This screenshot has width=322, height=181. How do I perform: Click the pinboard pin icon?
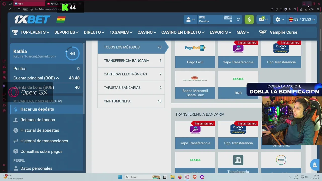coord(276,9)
